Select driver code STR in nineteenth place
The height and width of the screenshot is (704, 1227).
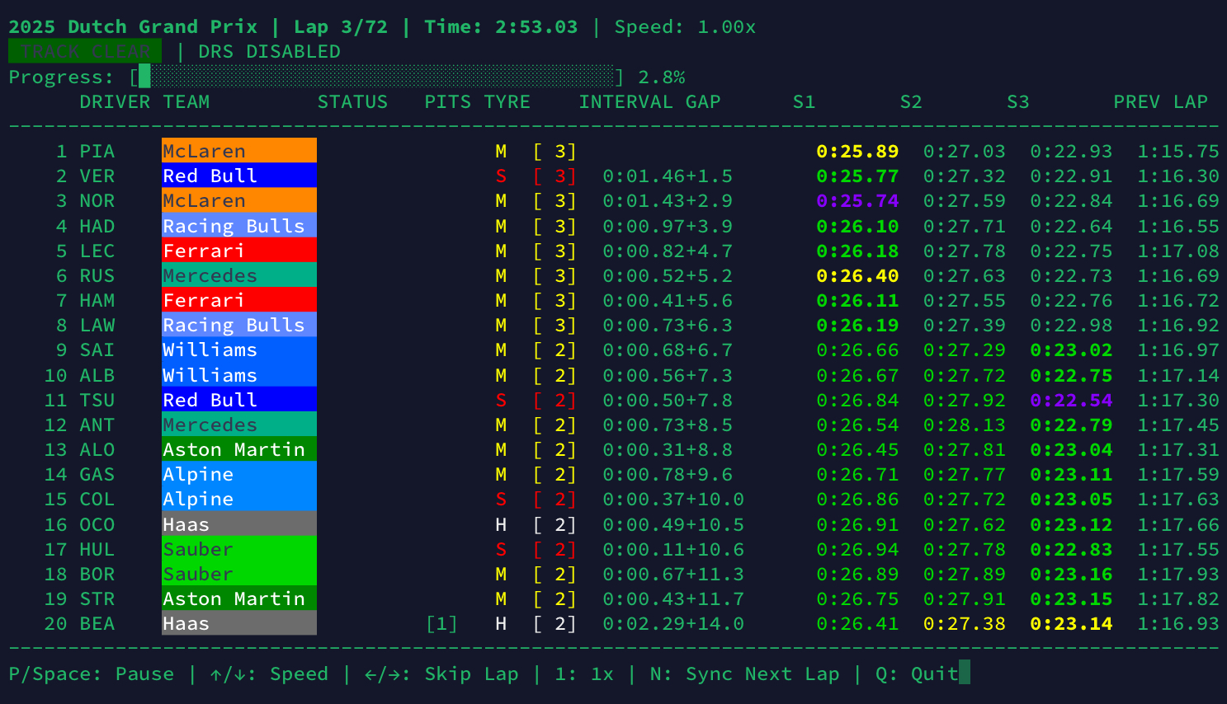[x=97, y=598]
